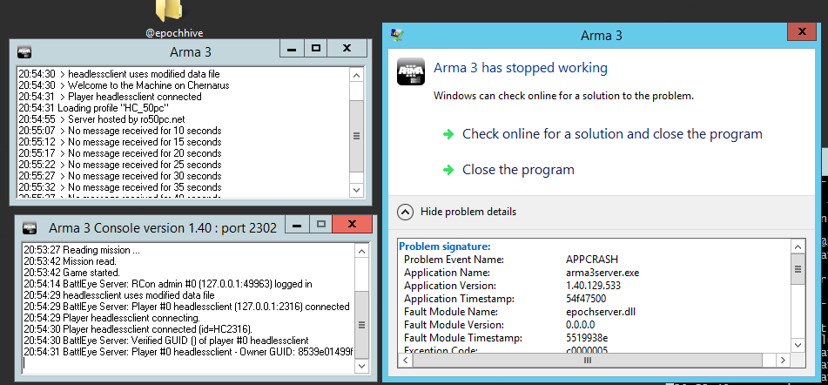Close the Arma 3 Console version 1.40 window

[x=353, y=225]
